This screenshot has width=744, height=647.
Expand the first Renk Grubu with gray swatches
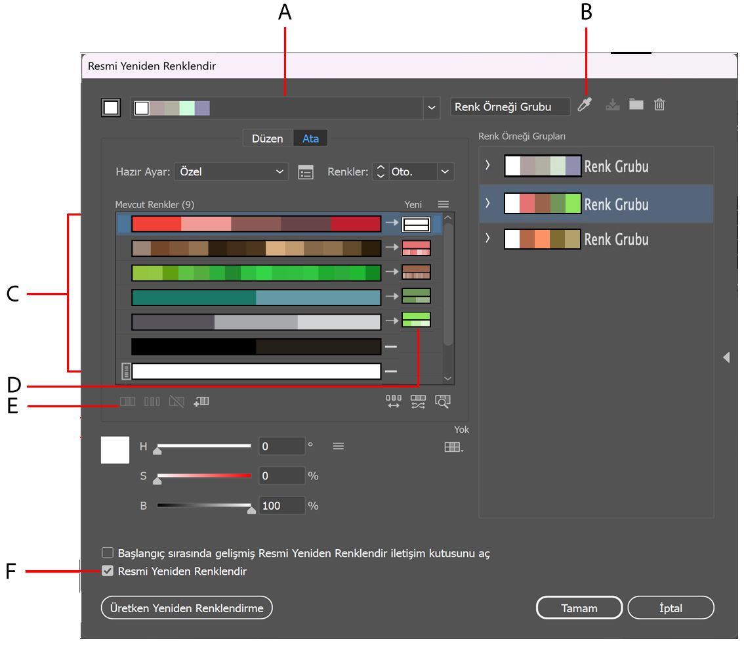(x=487, y=165)
